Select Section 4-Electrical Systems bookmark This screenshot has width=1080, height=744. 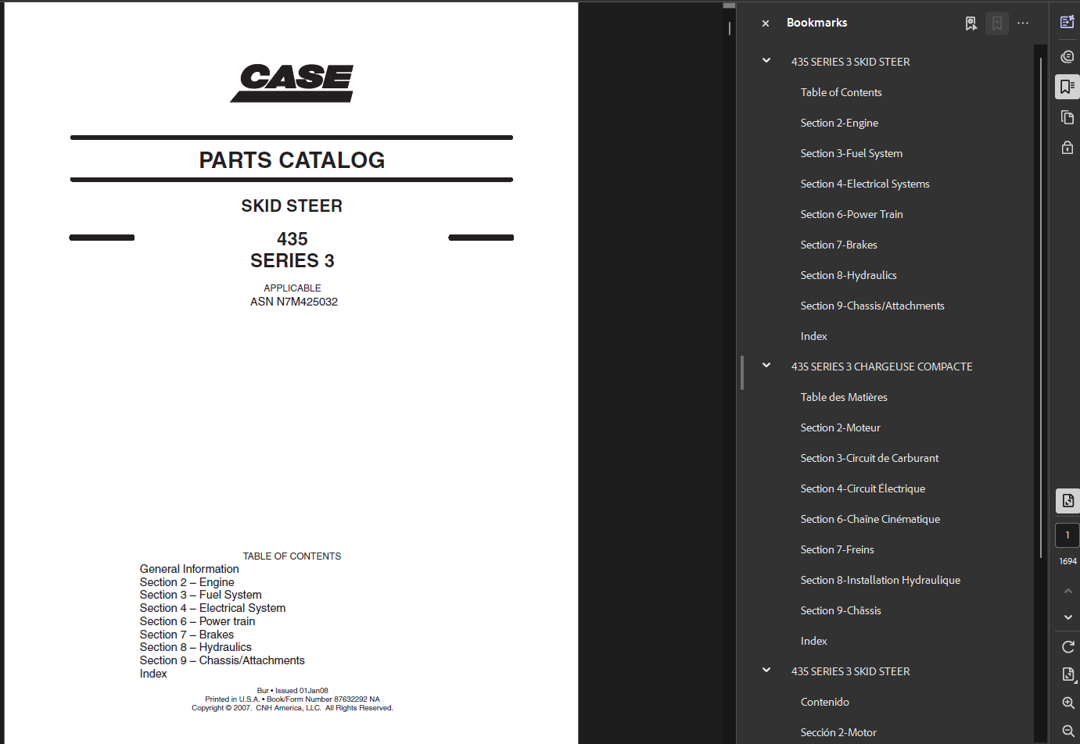tap(865, 184)
